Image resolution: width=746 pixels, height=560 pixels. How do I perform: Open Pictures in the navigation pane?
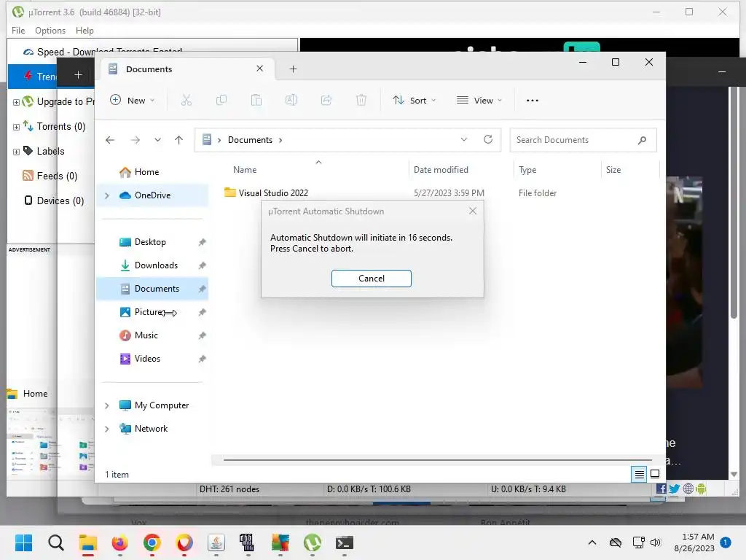click(x=149, y=312)
